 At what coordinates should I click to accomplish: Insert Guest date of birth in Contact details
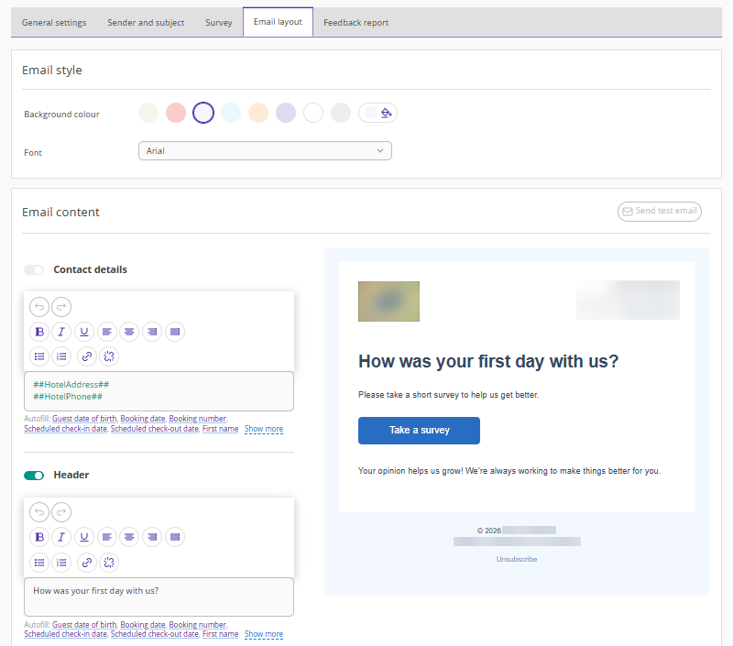click(x=84, y=419)
